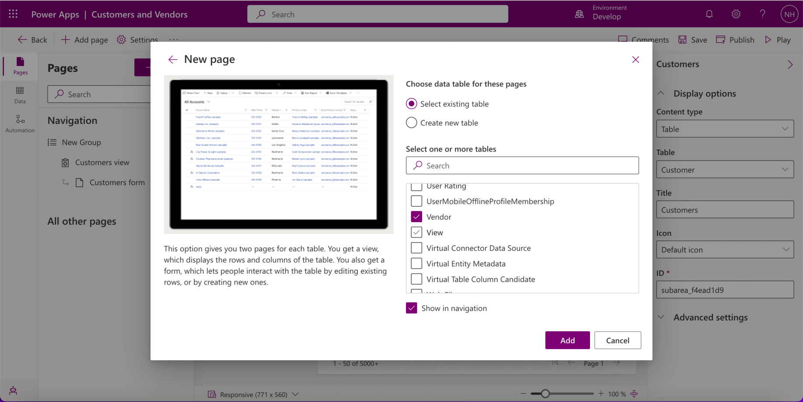Open the Data sidebar panel
The image size is (803, 402).
click(x=20, y=95)
